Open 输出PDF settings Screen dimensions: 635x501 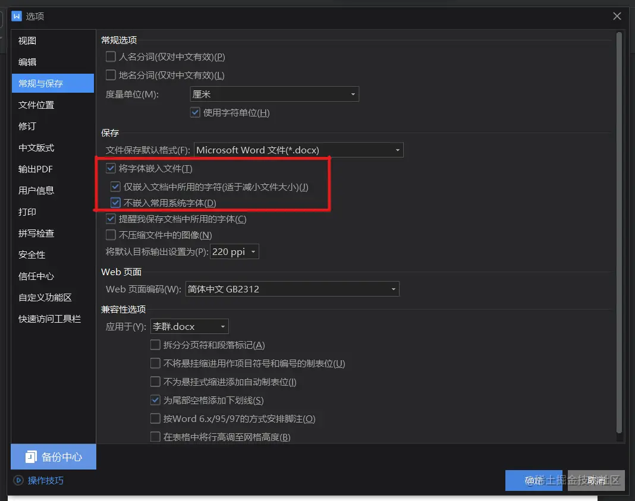pyautogui.click(x=53, y=169)
